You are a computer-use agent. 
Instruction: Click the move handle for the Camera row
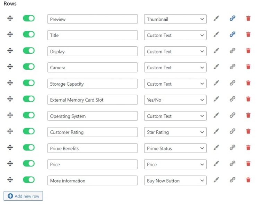[10, 67]
